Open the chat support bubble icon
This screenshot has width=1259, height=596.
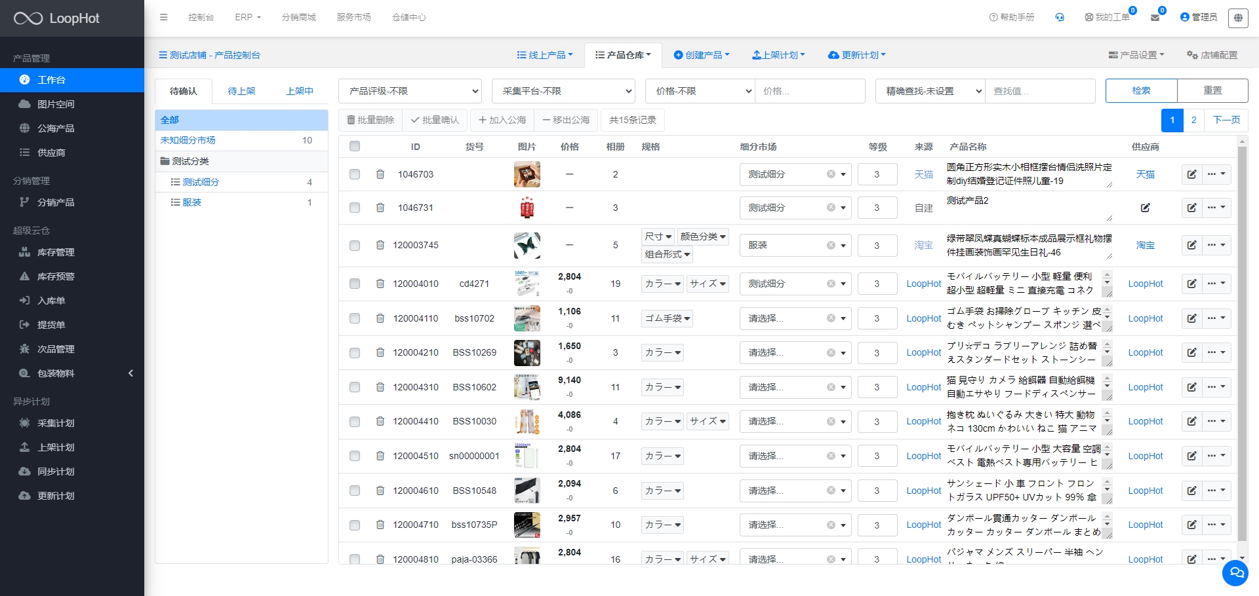[x=1235, y=573]
